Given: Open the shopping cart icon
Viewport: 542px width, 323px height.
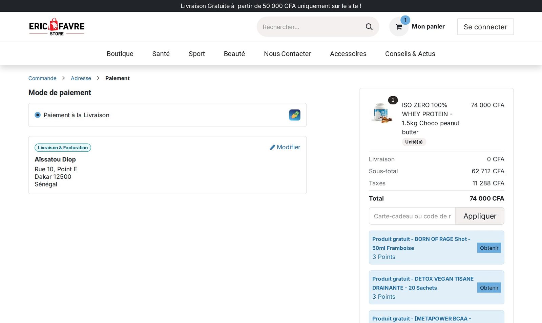Looking at the screenshot, I should coord(399,27).
